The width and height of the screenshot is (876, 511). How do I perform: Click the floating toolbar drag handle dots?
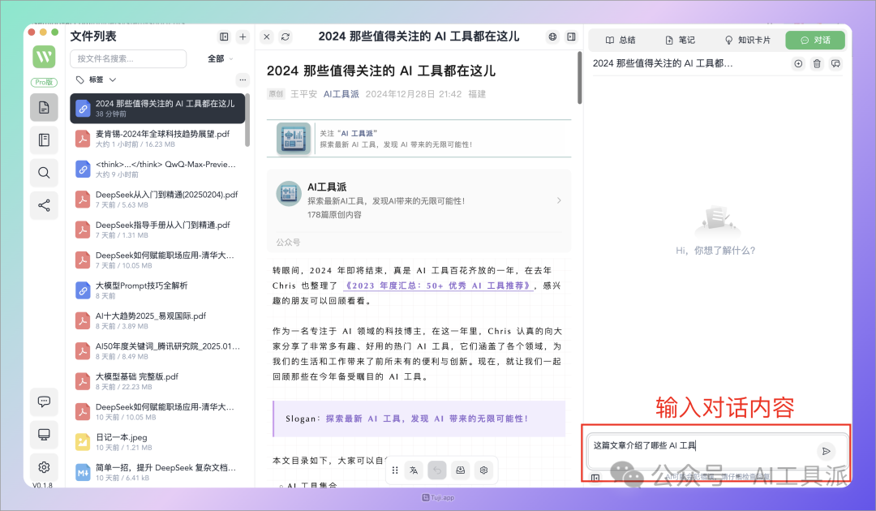tap(395, 470)
